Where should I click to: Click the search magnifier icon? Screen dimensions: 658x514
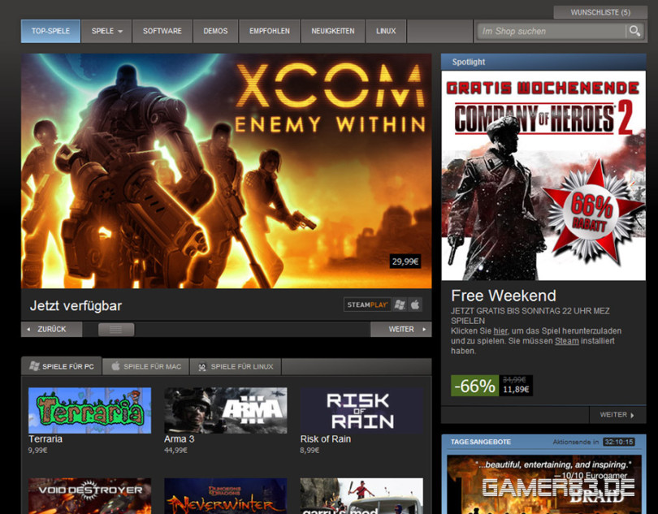pyautogui.click(x=635, y=31)
